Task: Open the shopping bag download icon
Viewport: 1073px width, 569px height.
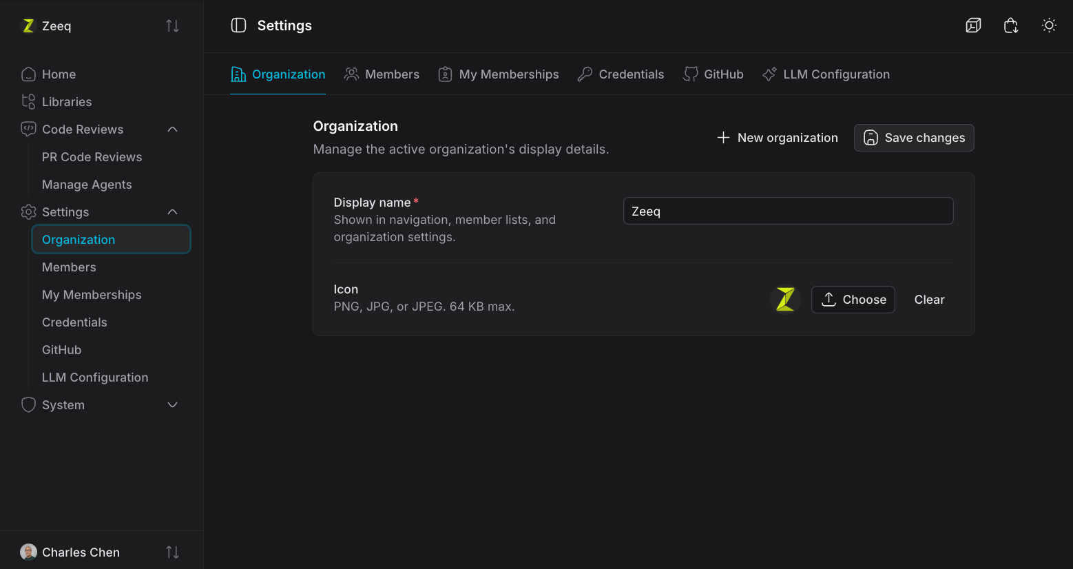Action: pos(1011,25)
